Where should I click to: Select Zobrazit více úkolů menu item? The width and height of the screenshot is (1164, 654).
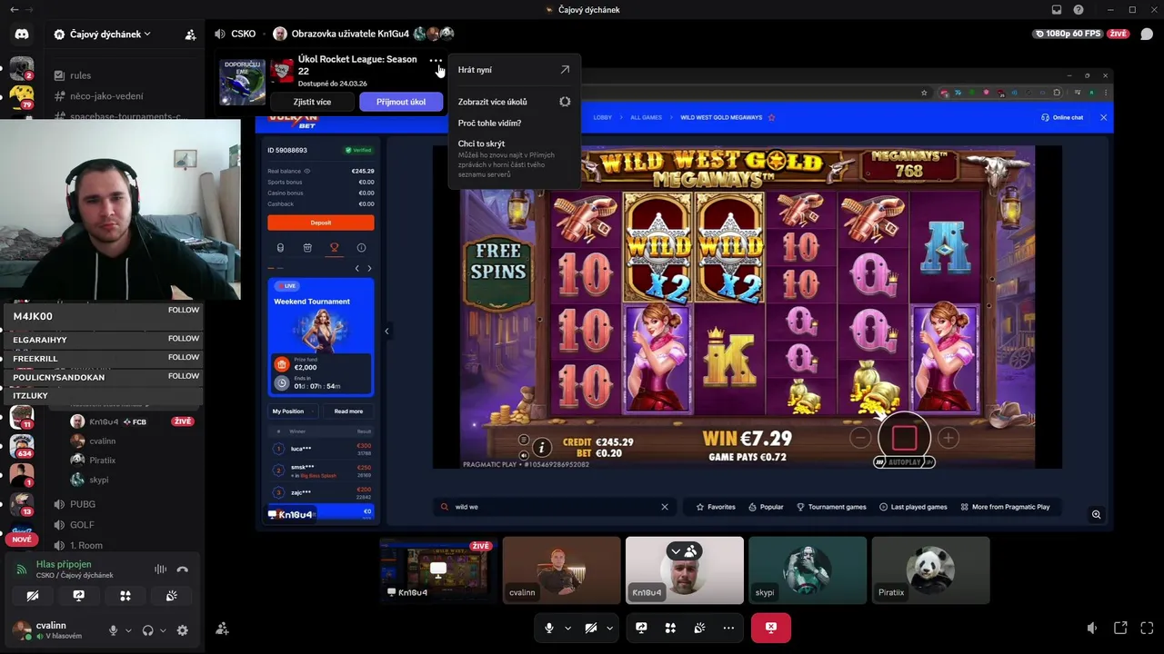pyautogui.click(x=514, y=102)
